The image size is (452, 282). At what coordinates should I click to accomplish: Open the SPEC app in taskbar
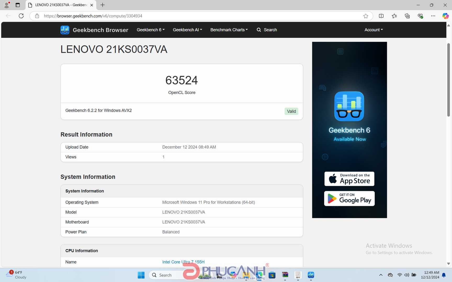[x=298, y=275]
